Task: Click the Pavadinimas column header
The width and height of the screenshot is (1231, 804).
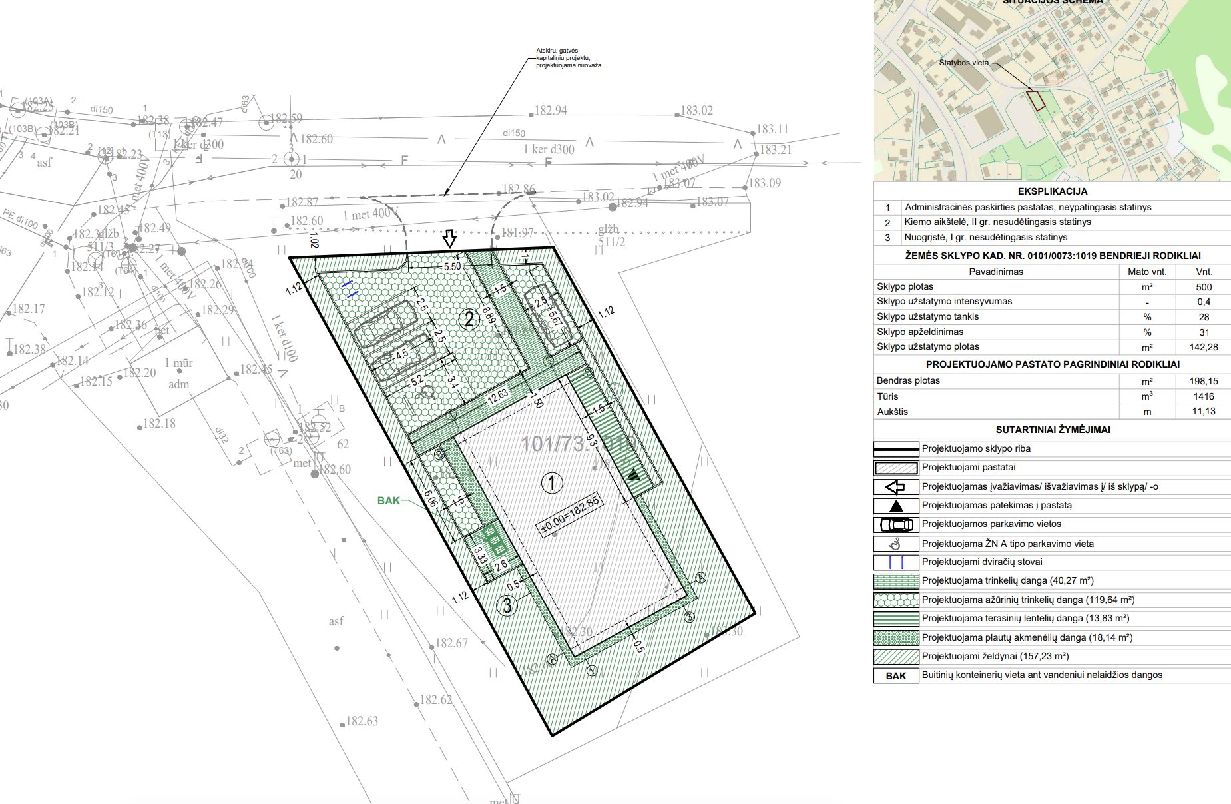Action: click(996, 272)
